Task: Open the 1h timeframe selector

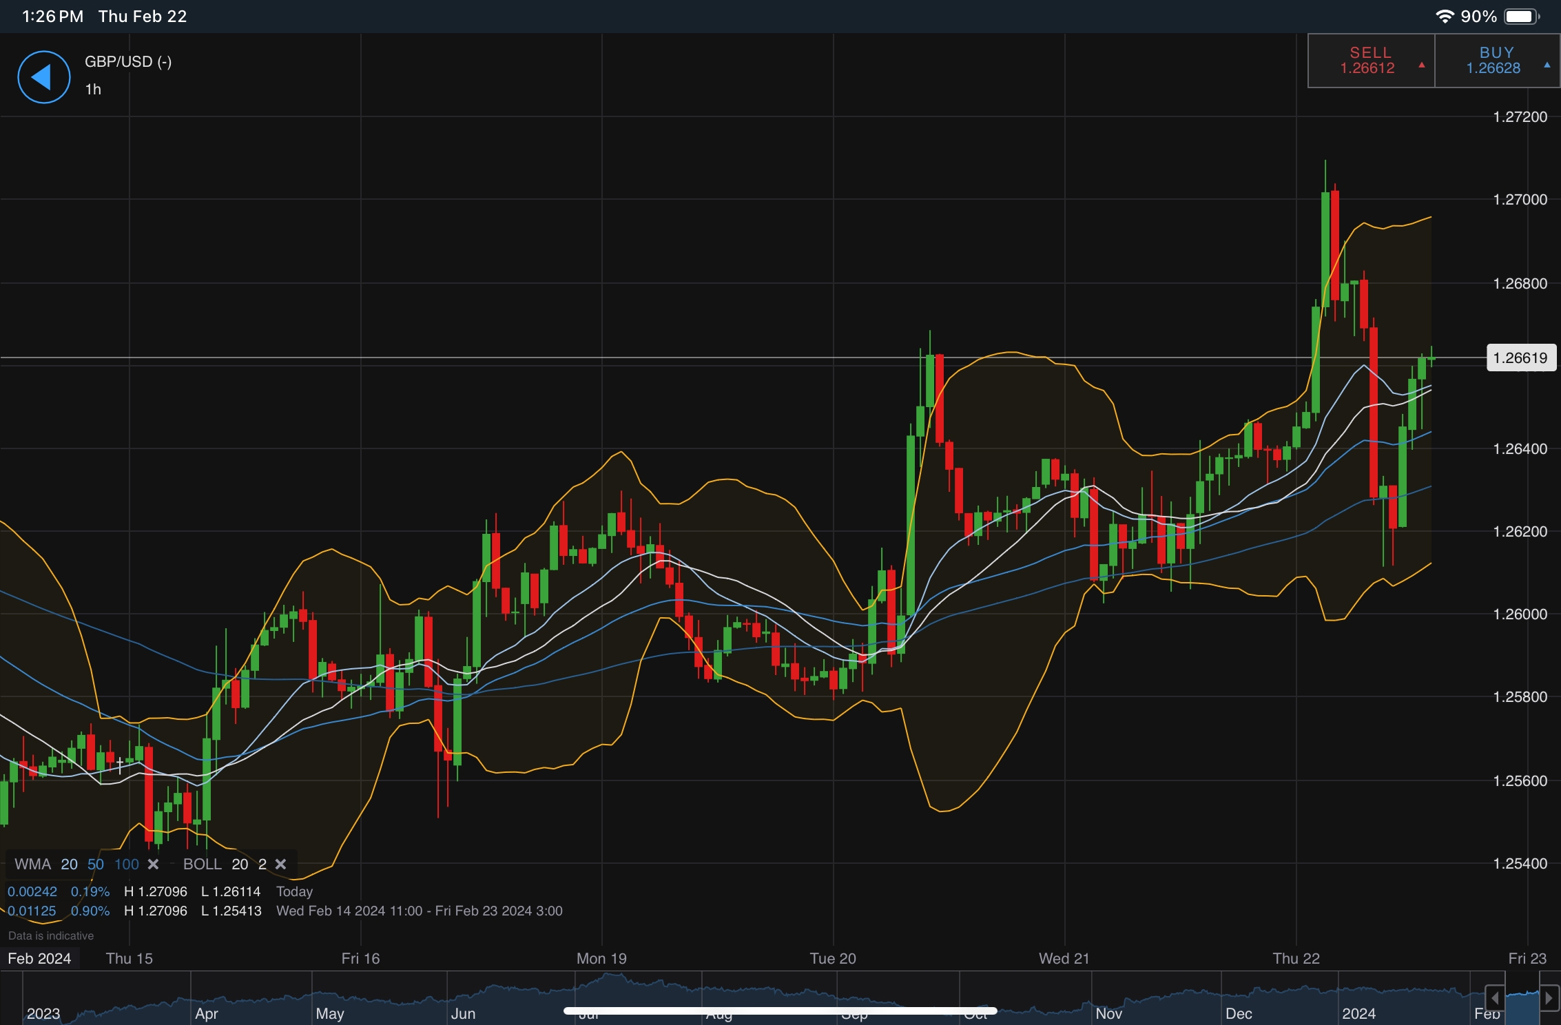Action: click(x=92, y=89)
